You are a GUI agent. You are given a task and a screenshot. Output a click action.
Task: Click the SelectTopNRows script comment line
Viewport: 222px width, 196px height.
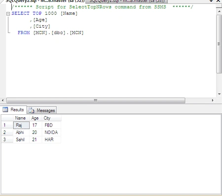[x=102, y=7]
